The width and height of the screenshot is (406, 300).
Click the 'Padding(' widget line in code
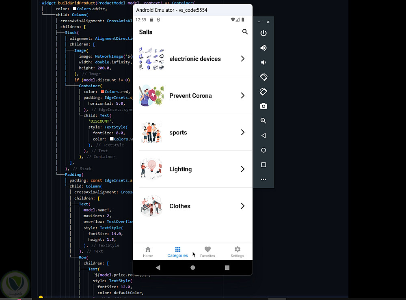[x=74, y=175]
